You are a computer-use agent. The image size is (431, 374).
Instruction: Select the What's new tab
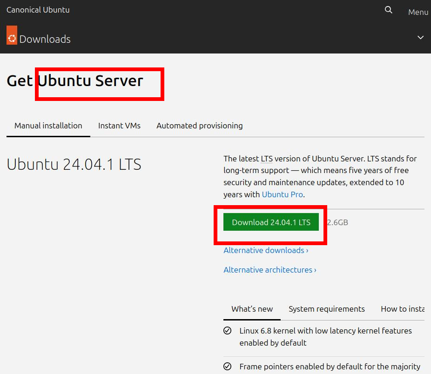click(252, 309)
